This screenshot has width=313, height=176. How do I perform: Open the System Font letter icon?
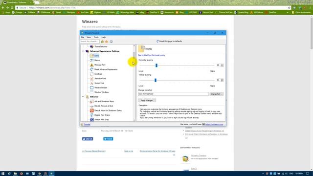pyautogui.click(x=91, y=83)
